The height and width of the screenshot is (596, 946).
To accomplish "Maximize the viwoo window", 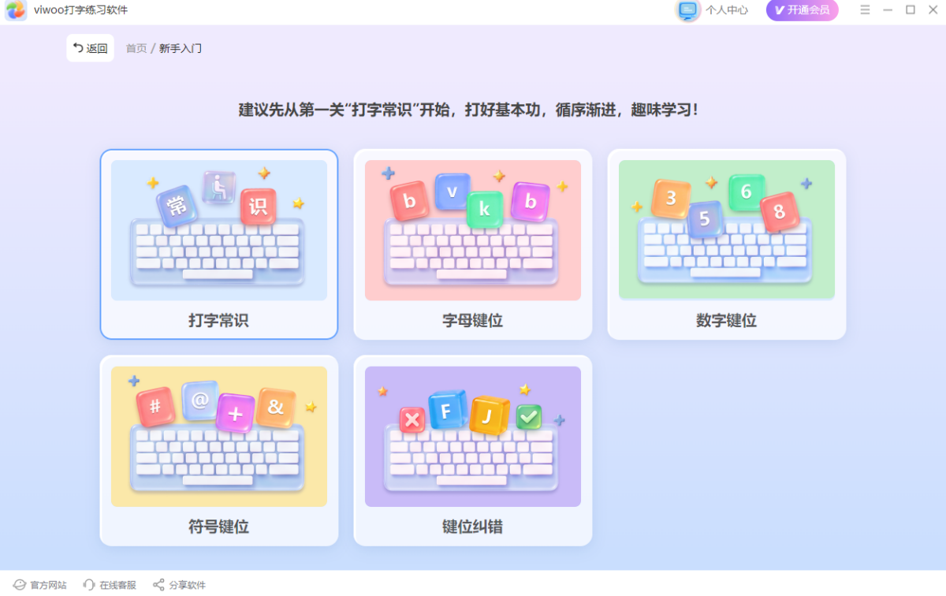I will 911,10.
